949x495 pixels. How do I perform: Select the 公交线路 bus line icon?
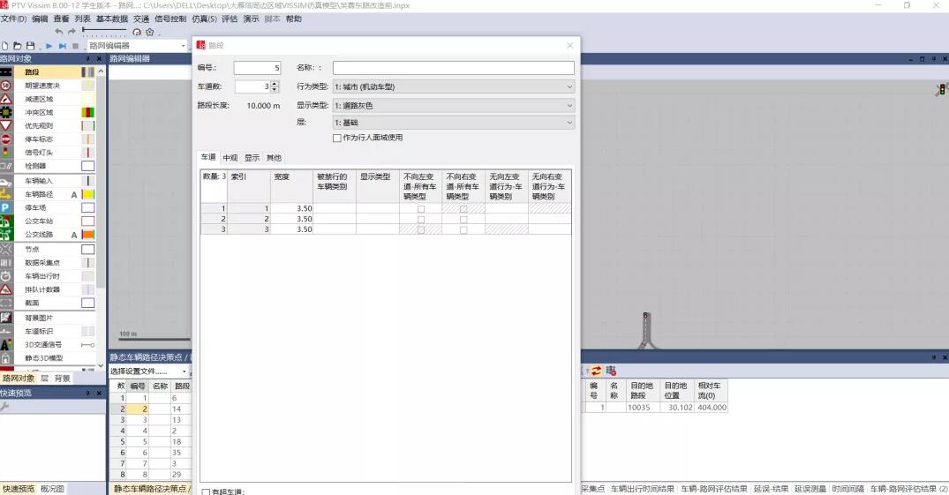tap(6, 234)
